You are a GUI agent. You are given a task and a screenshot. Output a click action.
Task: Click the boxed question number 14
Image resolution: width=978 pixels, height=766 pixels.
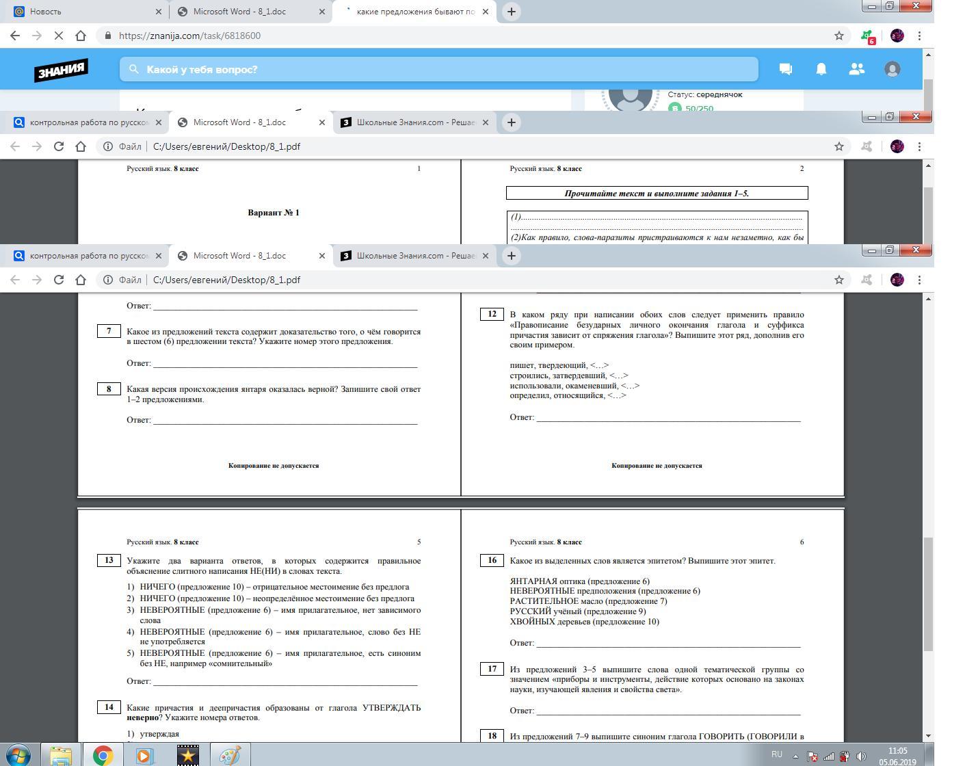(x=109, y=706)
